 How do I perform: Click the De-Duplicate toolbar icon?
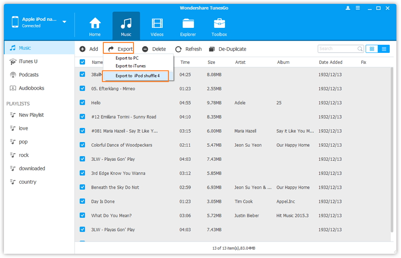pyautogui.click(x=212, y=49)
